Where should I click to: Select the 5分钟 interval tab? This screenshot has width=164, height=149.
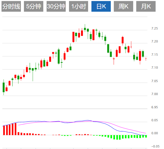tap(34, 6)
